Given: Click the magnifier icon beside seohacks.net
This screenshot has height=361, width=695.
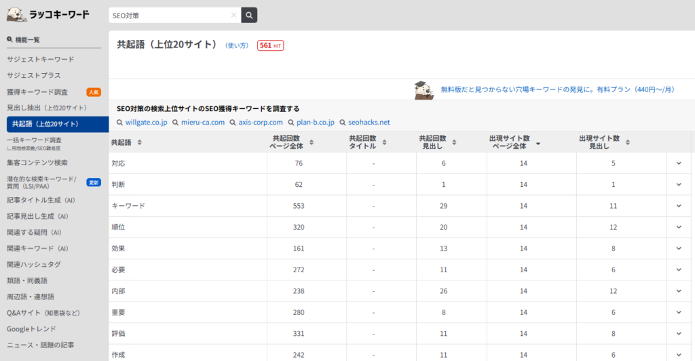Looking at the screenshot, I should click(x=343, y=123).
